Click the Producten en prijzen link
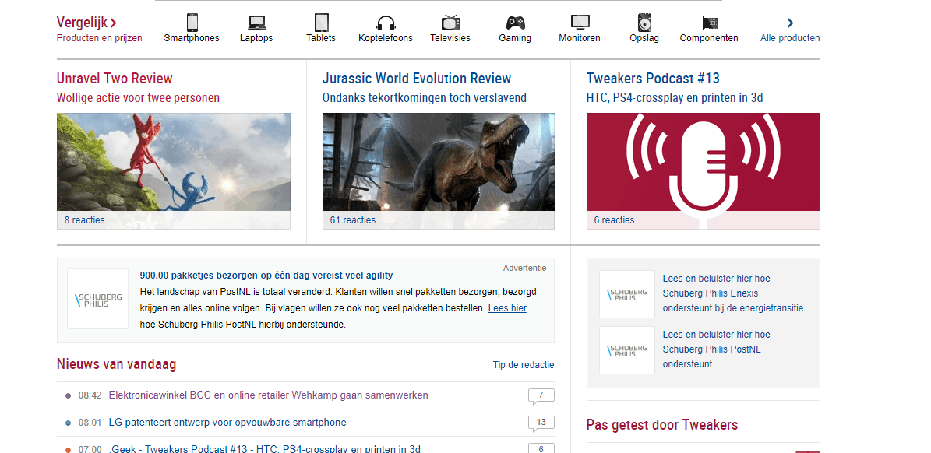931x453 pixels. click(100, 38)
